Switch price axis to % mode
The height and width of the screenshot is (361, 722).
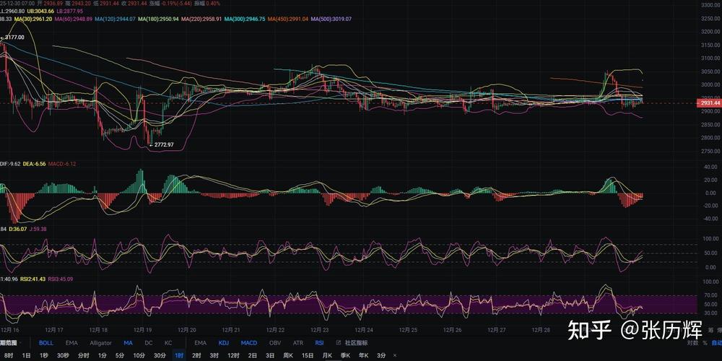click(704, 343)
